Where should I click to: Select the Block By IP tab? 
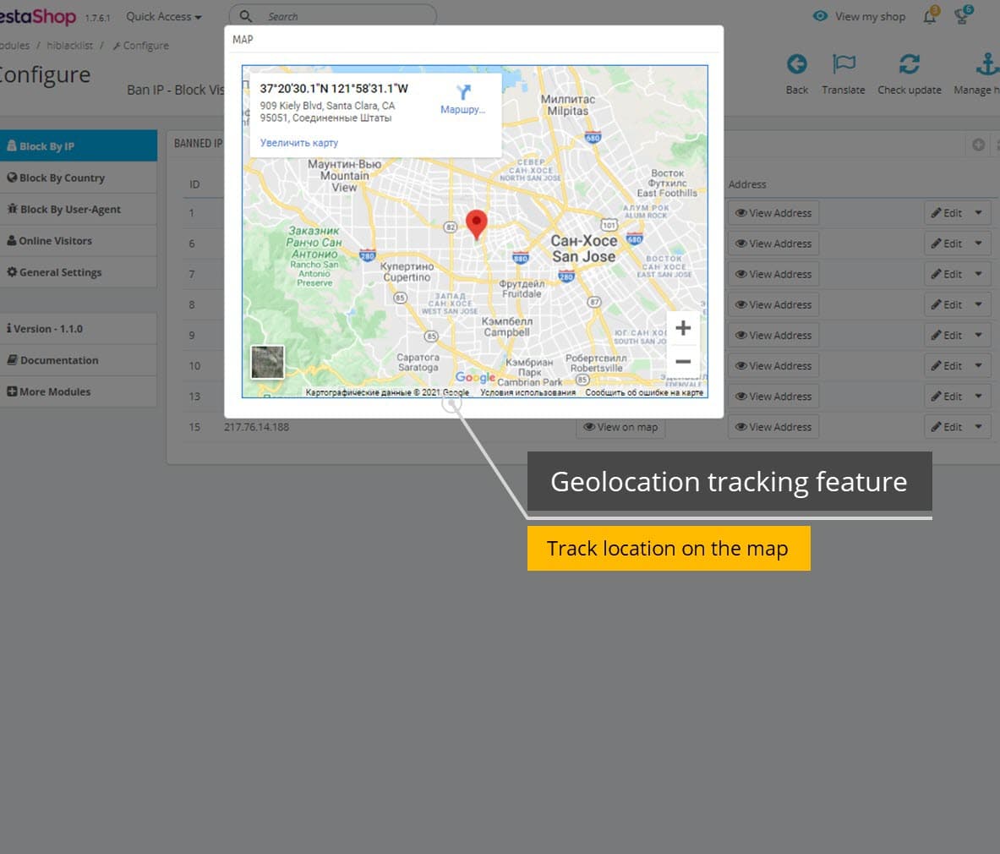click(79, 146)
